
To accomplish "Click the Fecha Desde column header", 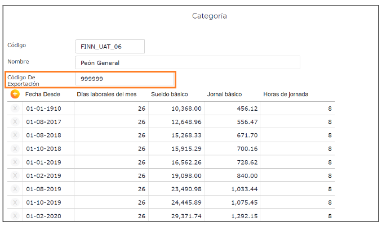I will pos(43,94).
